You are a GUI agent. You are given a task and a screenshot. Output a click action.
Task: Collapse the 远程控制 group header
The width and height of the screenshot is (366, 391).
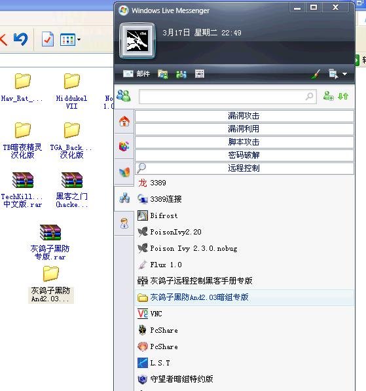(244, 168)
